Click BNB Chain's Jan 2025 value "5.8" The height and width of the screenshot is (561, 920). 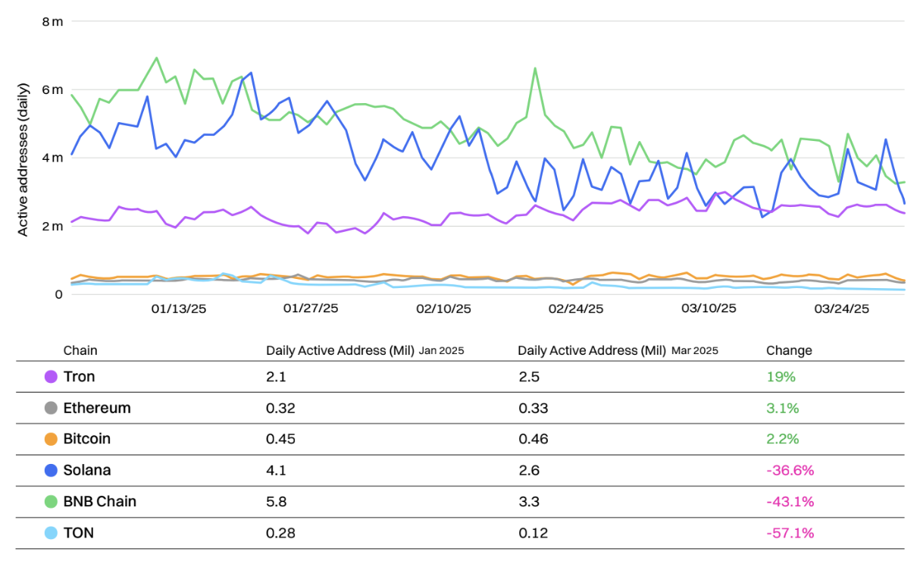click(x=277, y=501)
